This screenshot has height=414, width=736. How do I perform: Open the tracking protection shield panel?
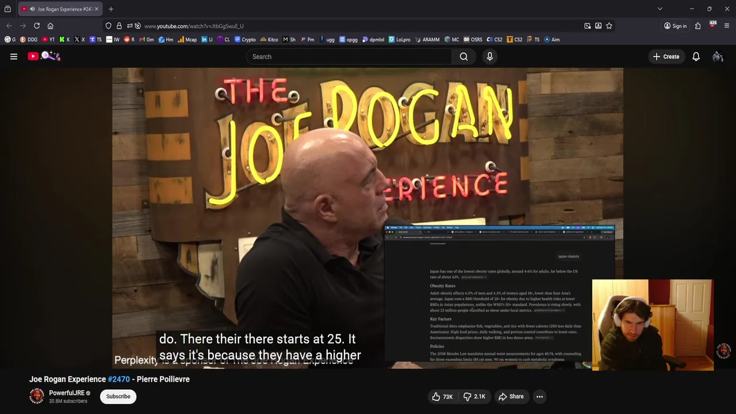click(108, 26)
